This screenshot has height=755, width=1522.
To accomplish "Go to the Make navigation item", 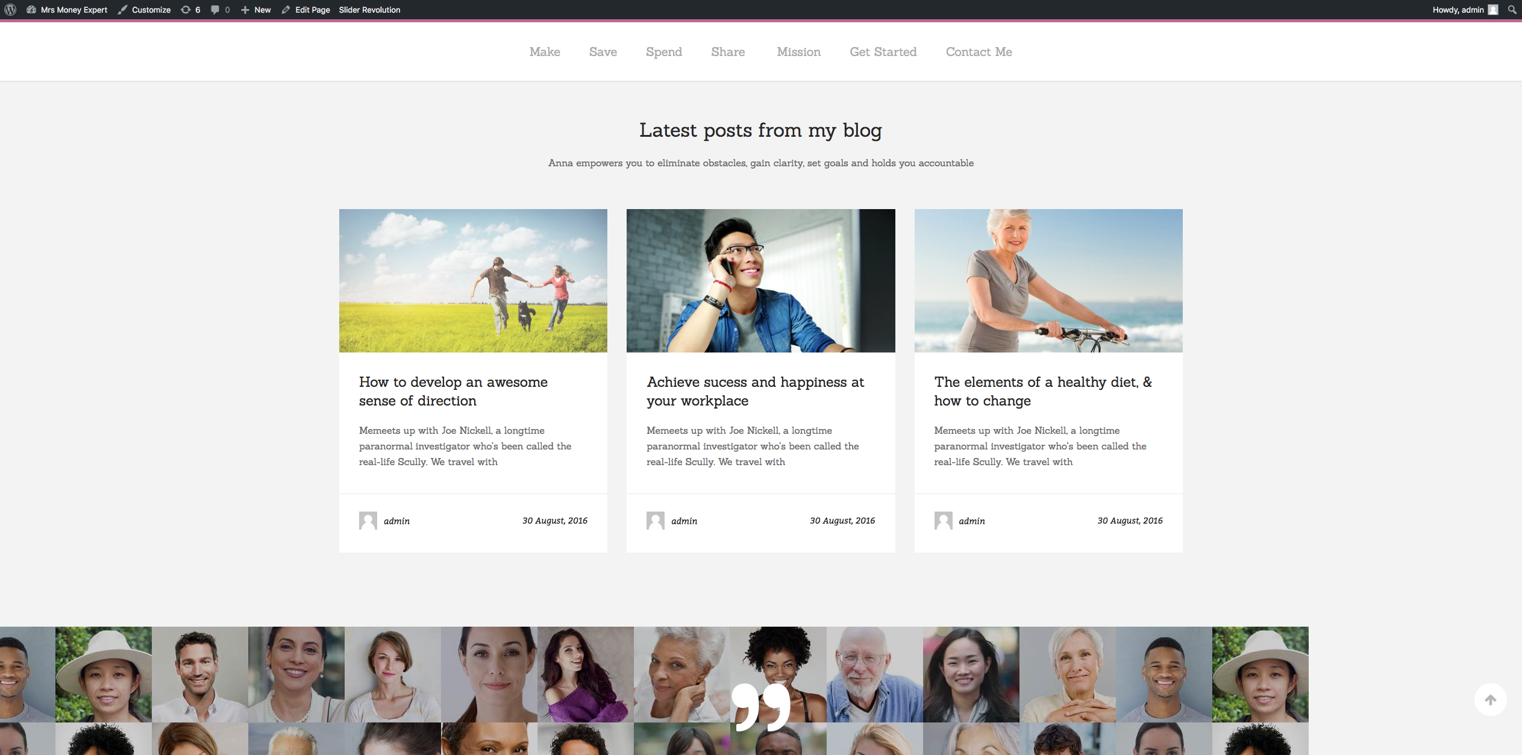I will pyautogui.click(x=545, y=52).
